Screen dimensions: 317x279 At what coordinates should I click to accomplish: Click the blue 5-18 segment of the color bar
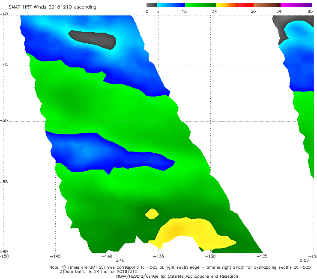point(171,5)
